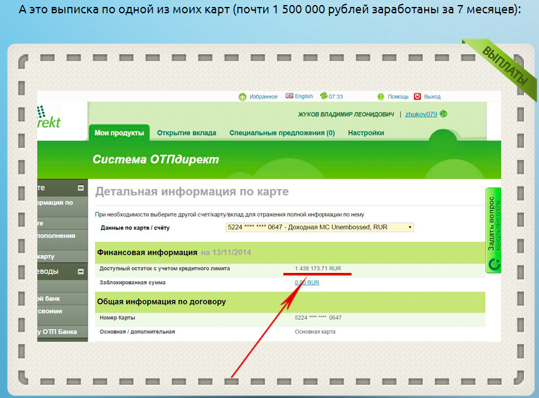Click the round icon next to zhukov079
539x398 pixels.
pos(444,114)
